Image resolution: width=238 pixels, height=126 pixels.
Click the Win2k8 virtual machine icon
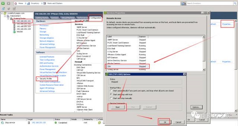click(14, 32)
